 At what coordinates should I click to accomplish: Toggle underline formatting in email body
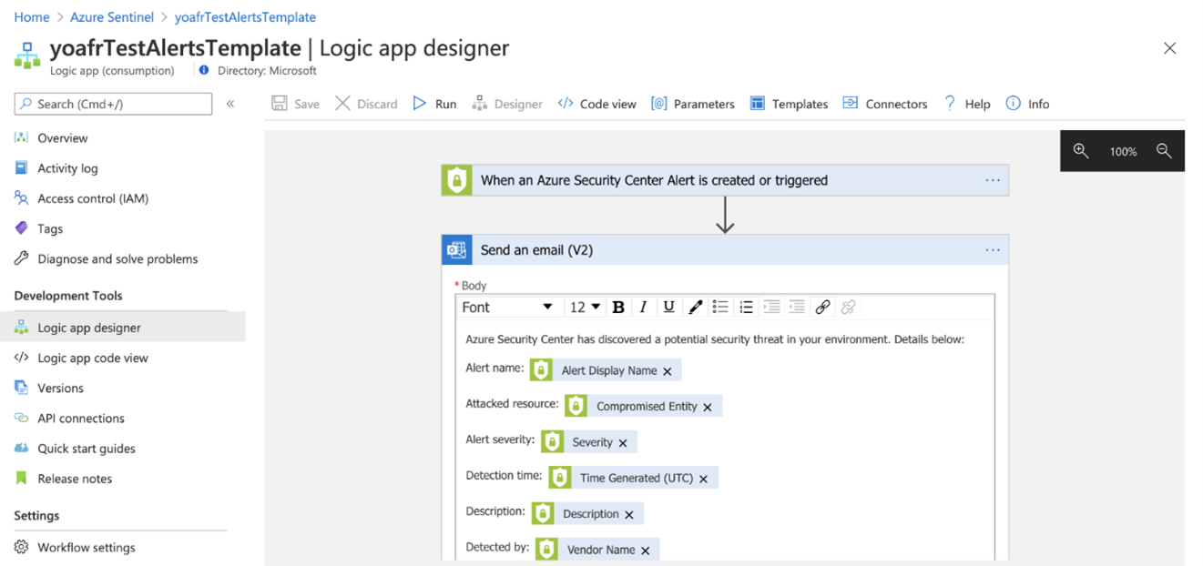[669, 307]
